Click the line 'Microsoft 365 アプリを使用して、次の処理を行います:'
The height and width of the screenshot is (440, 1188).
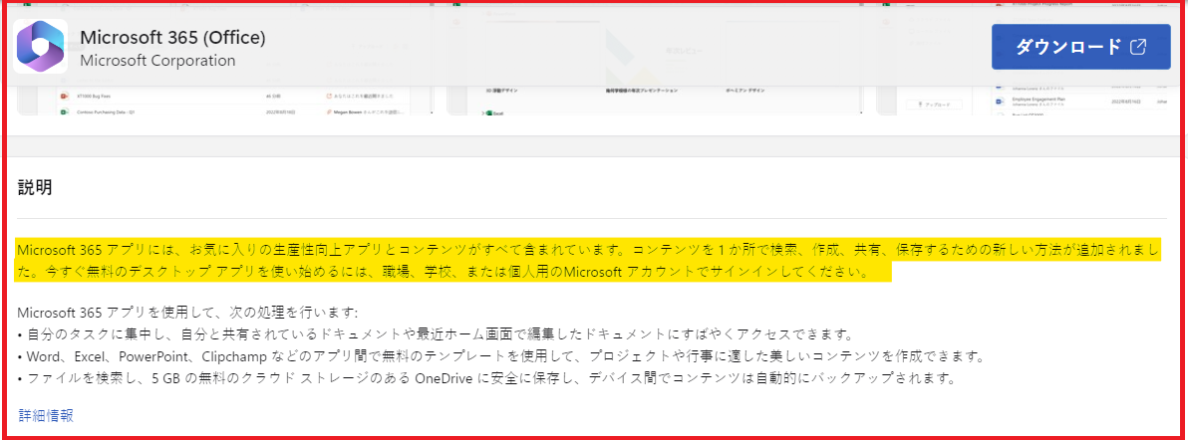[187, 313]
